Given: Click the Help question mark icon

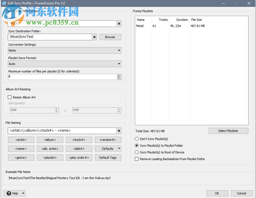Looking at the screenshot, I should click(x=9, y=193).
